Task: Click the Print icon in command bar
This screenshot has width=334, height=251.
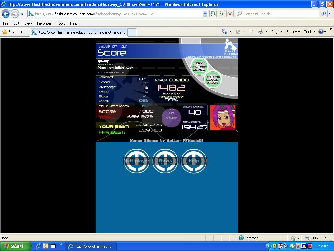Action: click(x=260, y=32)
